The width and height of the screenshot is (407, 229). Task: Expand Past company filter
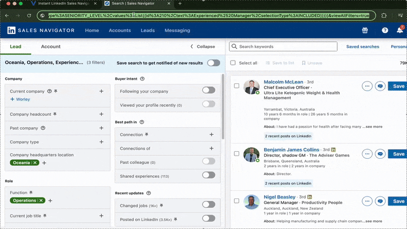pos(101,128)
